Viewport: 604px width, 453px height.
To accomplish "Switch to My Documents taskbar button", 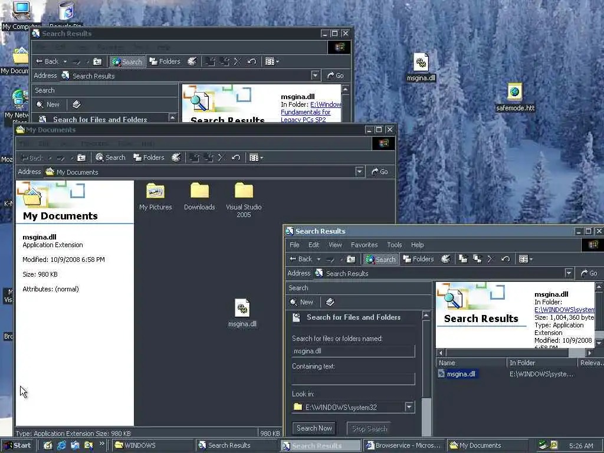I will [487, 445].
